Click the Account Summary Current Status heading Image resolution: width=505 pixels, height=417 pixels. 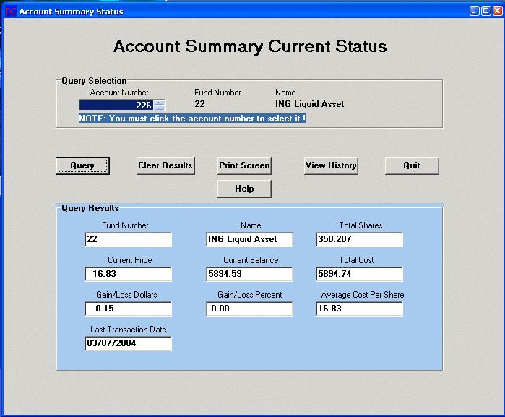[x=250, y=46]
